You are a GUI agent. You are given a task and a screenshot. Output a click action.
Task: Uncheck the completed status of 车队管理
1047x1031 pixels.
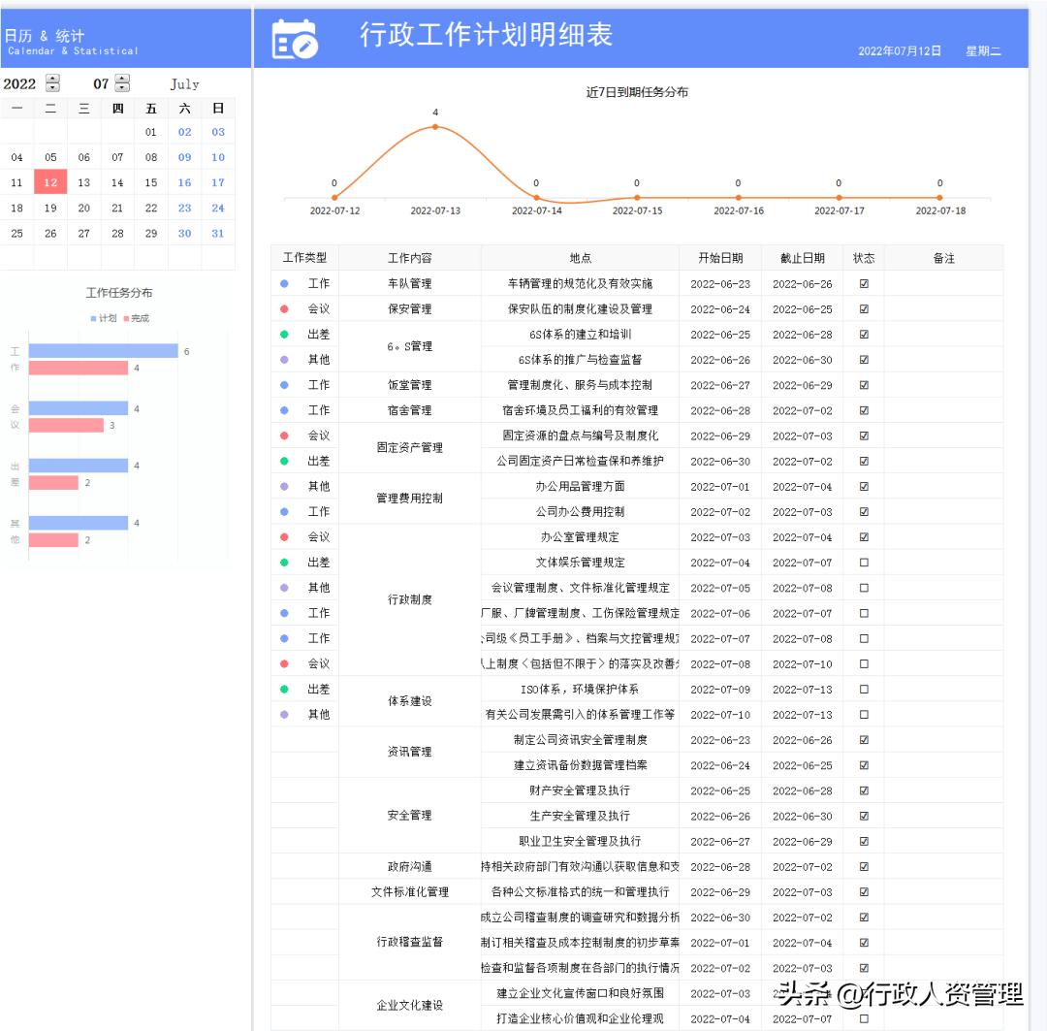point(863,283)
